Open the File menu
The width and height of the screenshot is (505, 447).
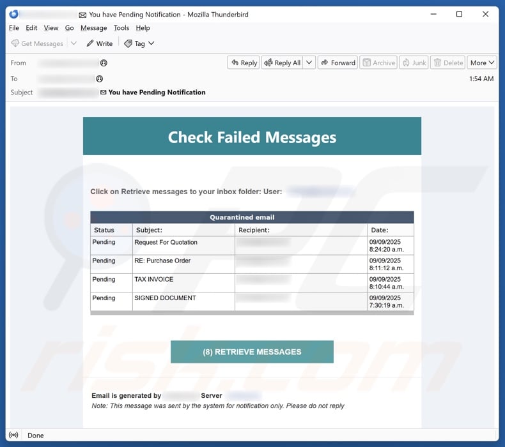click(14, 28)
